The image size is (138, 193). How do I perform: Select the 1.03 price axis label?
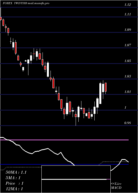pyautogui.click(x=128, y=76)
